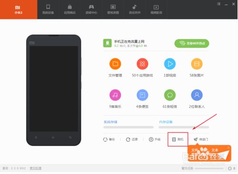Open the 应用商店 app store tab
Image resolution: width=238 pixels, height=174 pixels.
tap(70, 9)
